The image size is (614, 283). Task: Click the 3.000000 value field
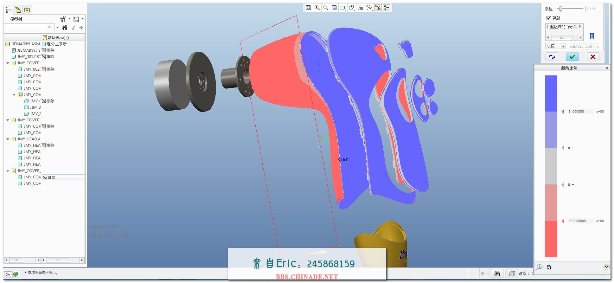[x=580, y=112]
